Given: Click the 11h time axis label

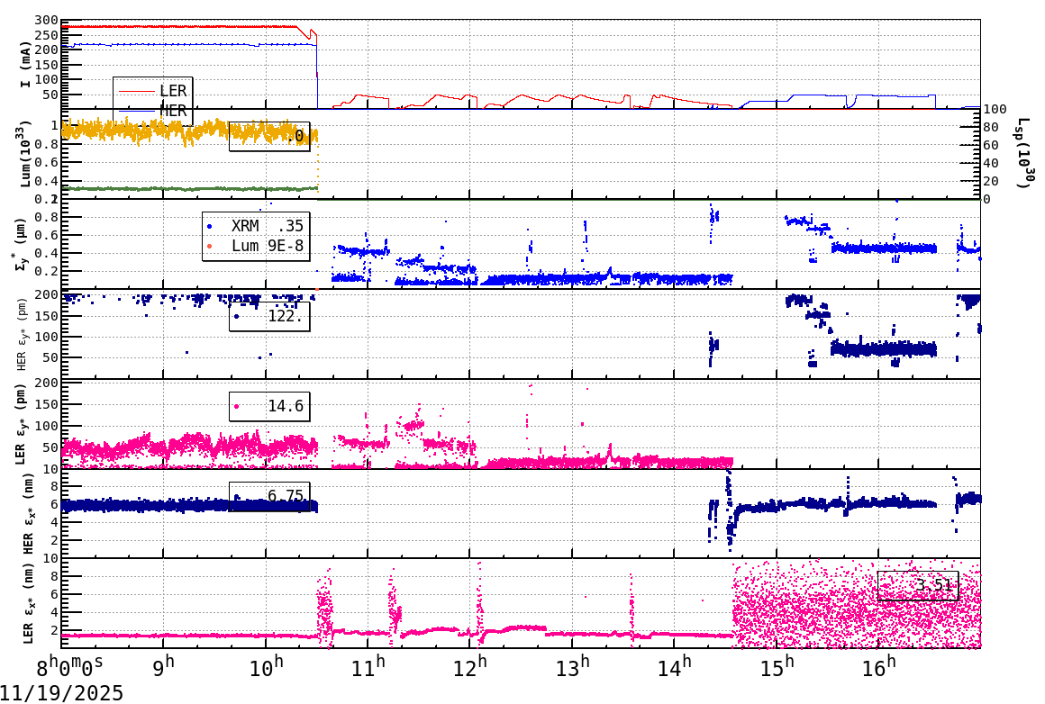Looking at the screenshot, I should click(368, 667).
